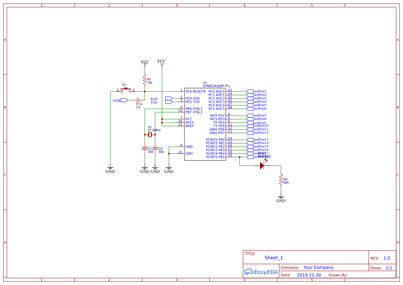This screenshot has width=403, height=285.
Task: Select the VCC power flag above R1
Action: (x=144, y=62)
